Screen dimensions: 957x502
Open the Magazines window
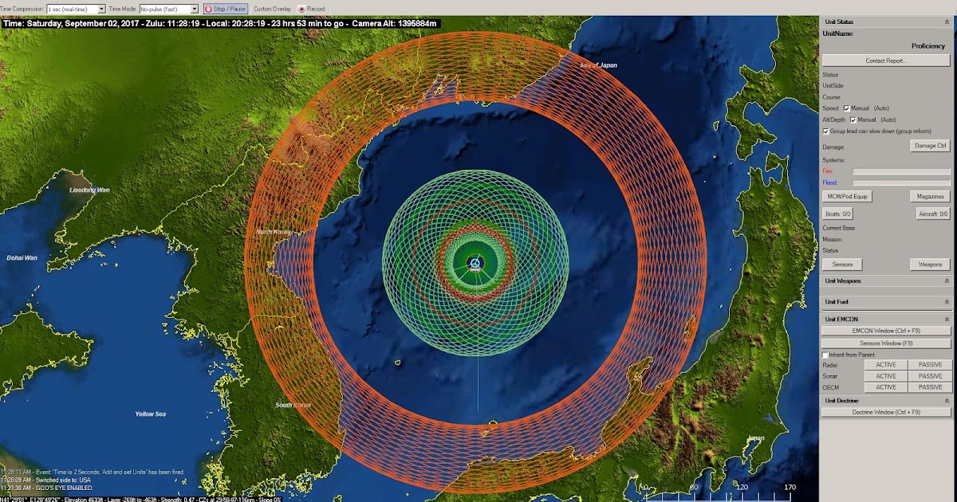point(930,195)
